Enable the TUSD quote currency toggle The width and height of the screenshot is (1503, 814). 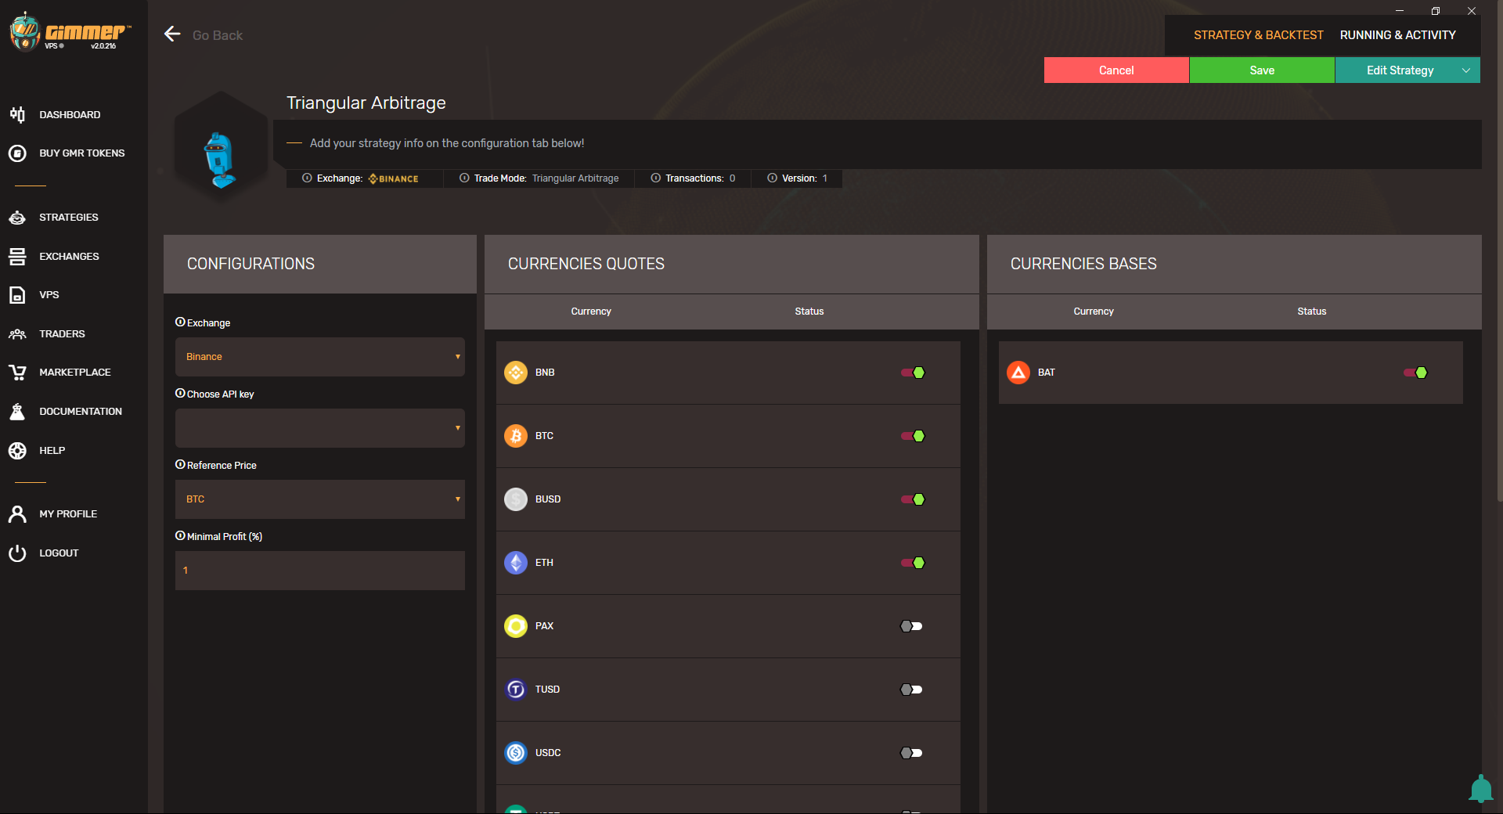pyautogui.click(x=911, y=690)
